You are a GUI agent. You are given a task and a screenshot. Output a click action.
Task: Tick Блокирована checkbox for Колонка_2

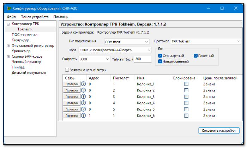coord(186,90)
